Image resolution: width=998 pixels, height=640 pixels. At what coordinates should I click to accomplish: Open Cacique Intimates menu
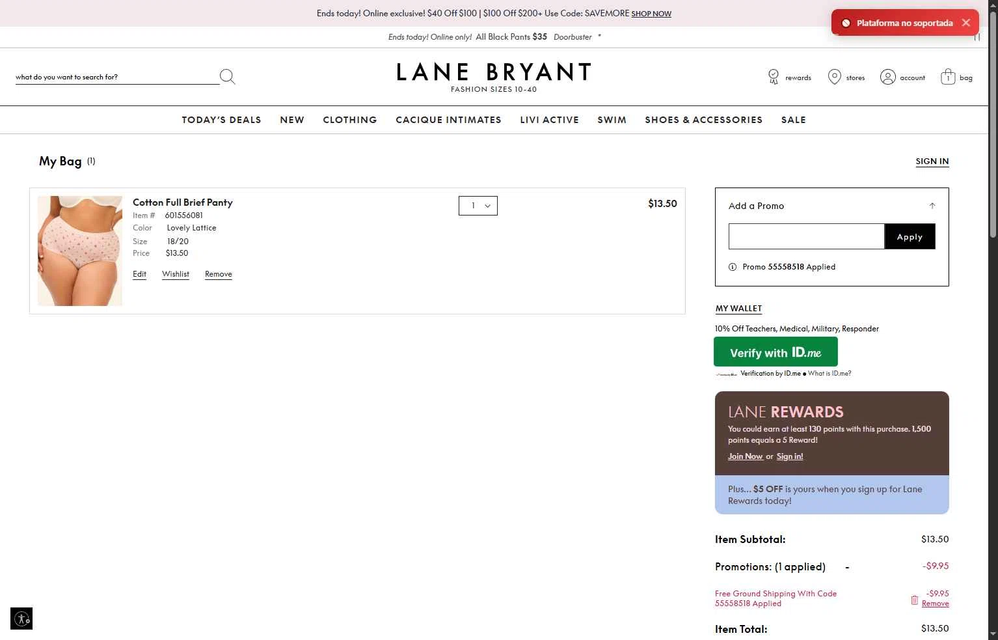point(448,120)
